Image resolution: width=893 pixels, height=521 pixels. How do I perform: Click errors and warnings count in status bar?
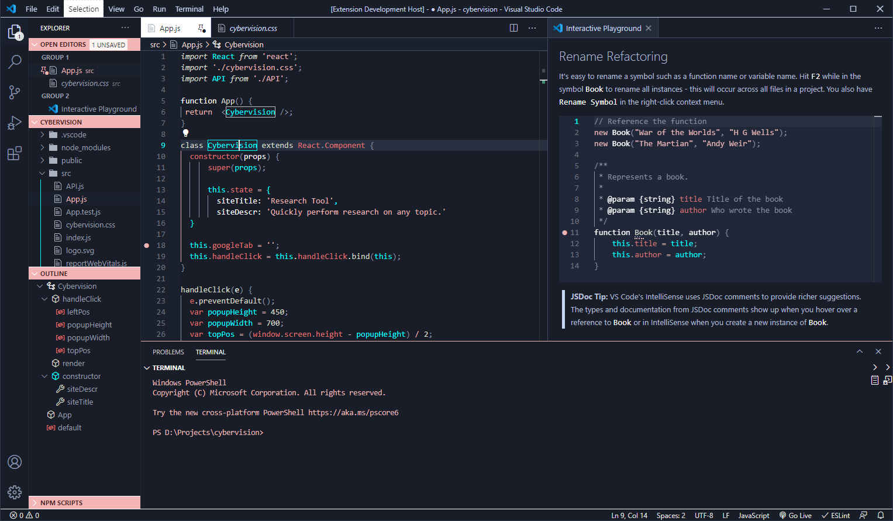click(25, 515)
